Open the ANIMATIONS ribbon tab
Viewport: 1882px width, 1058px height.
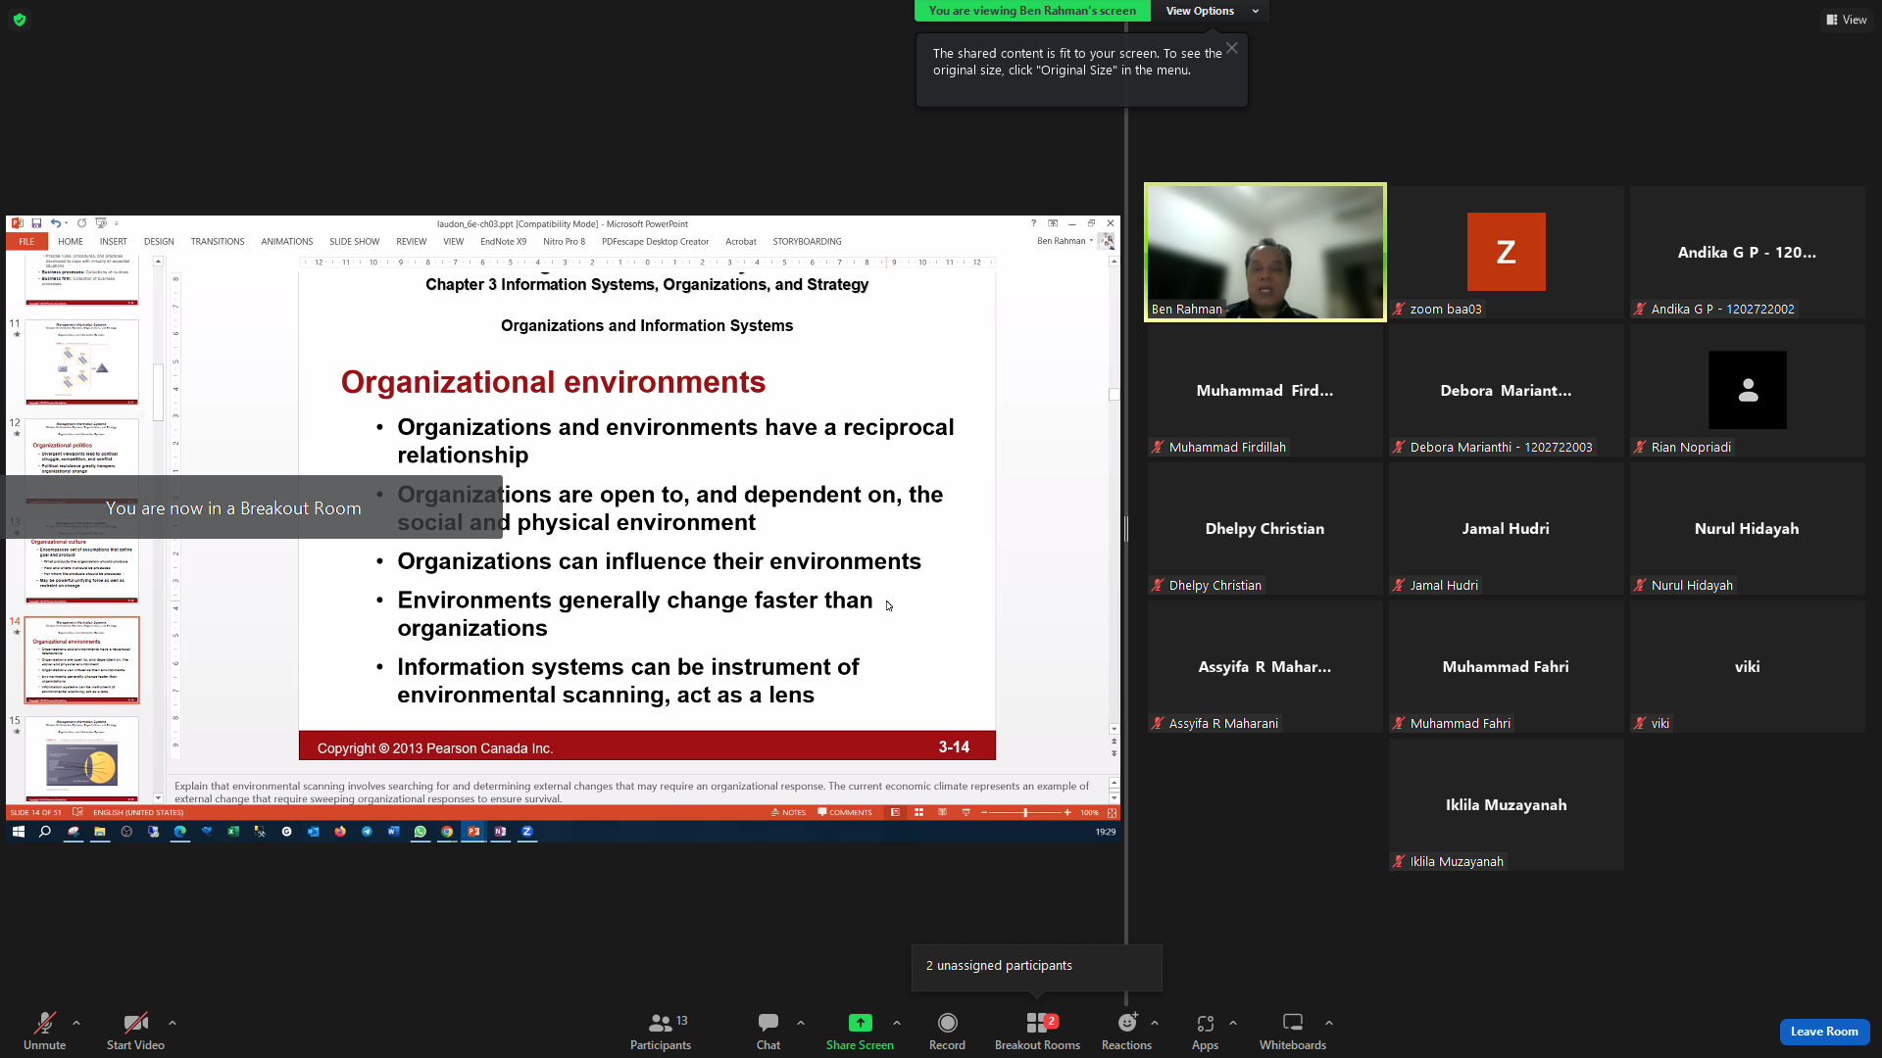point(287,242)
